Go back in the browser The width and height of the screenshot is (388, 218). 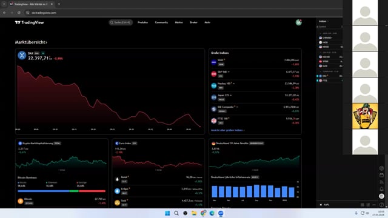[4, 13]
